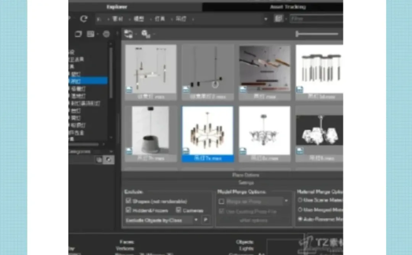Image resolution: width=412 pixels, height=255 pixels.
Task: Click the first icon on the thumbnails toolbar
Action: (128, 34)
